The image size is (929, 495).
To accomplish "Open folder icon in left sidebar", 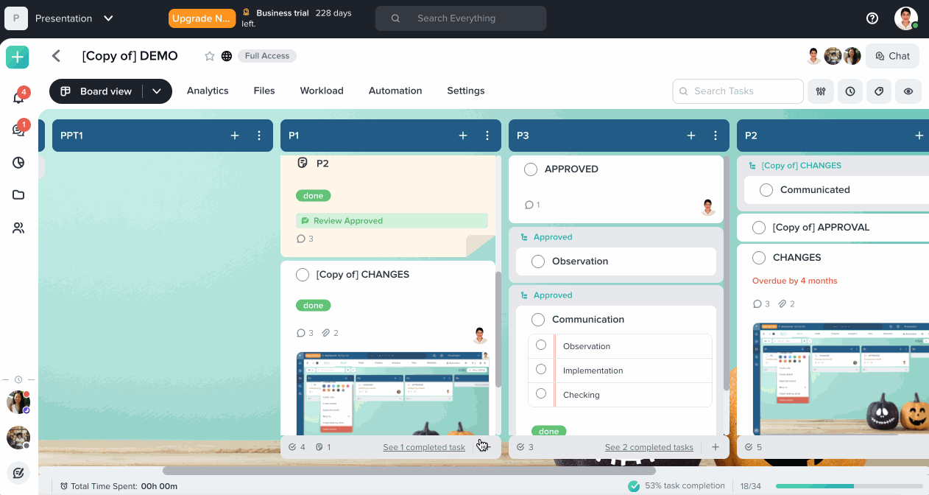I will coord(18,195).
